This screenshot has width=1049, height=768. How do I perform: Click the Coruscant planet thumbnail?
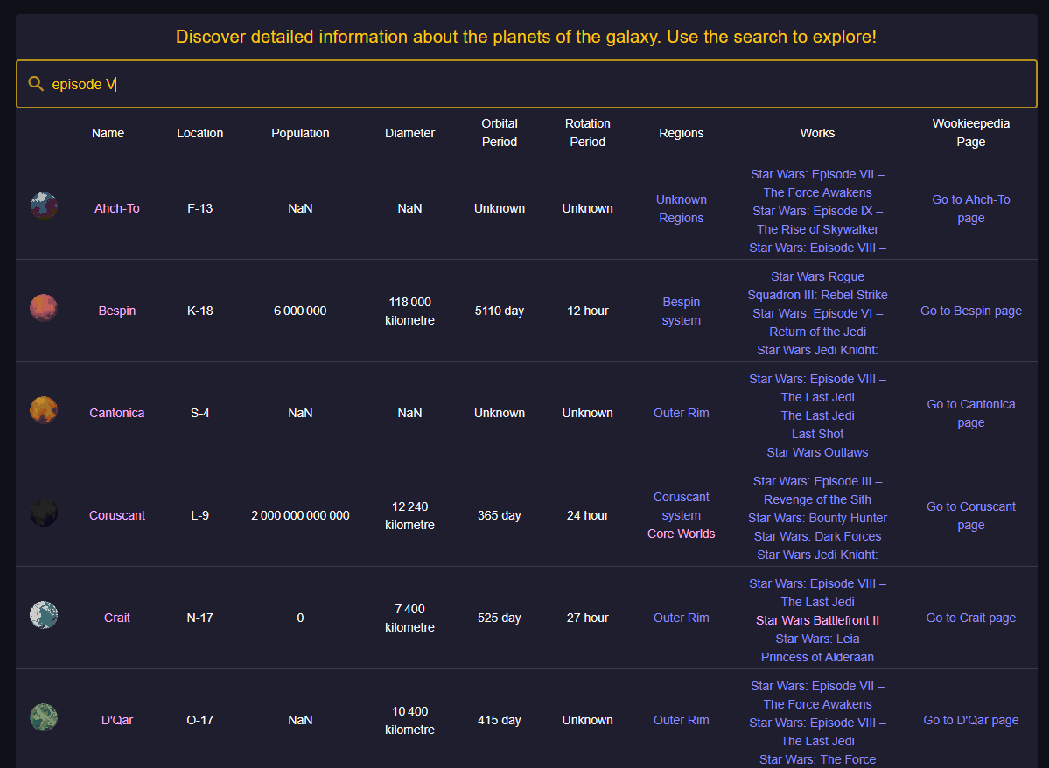pyautogui.click(x=44, y=513)
